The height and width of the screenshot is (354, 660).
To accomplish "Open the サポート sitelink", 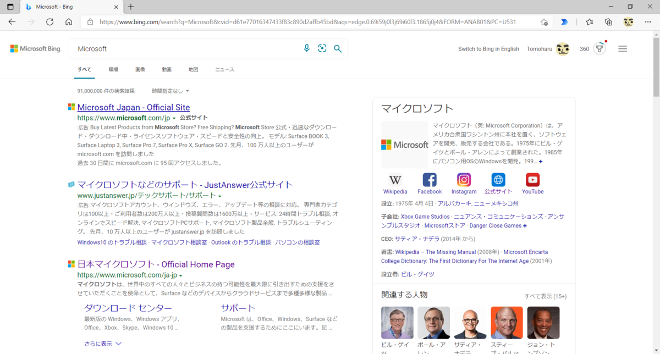I will (x=238, y=308).
